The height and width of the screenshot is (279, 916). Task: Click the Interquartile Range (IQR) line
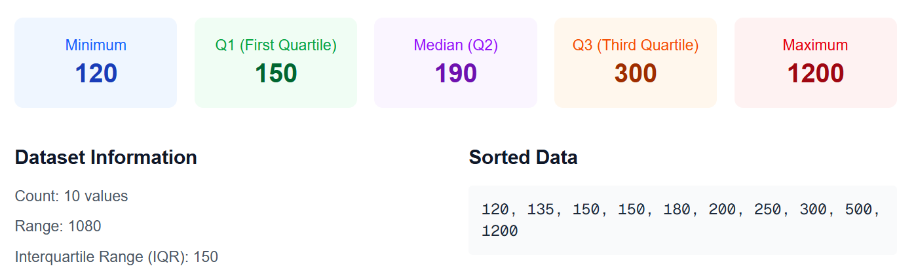tap(116, 257)
